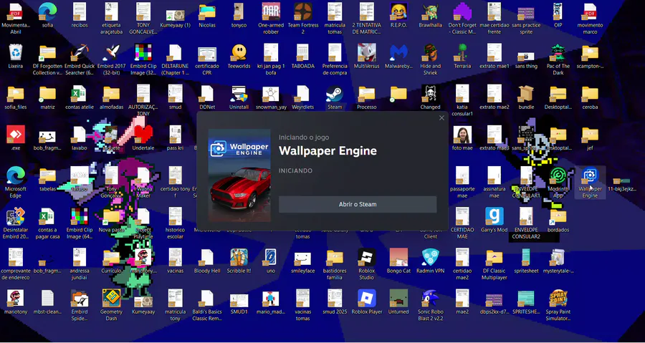Select the Lixeira recycle bin icon

(x=16, y=57)
